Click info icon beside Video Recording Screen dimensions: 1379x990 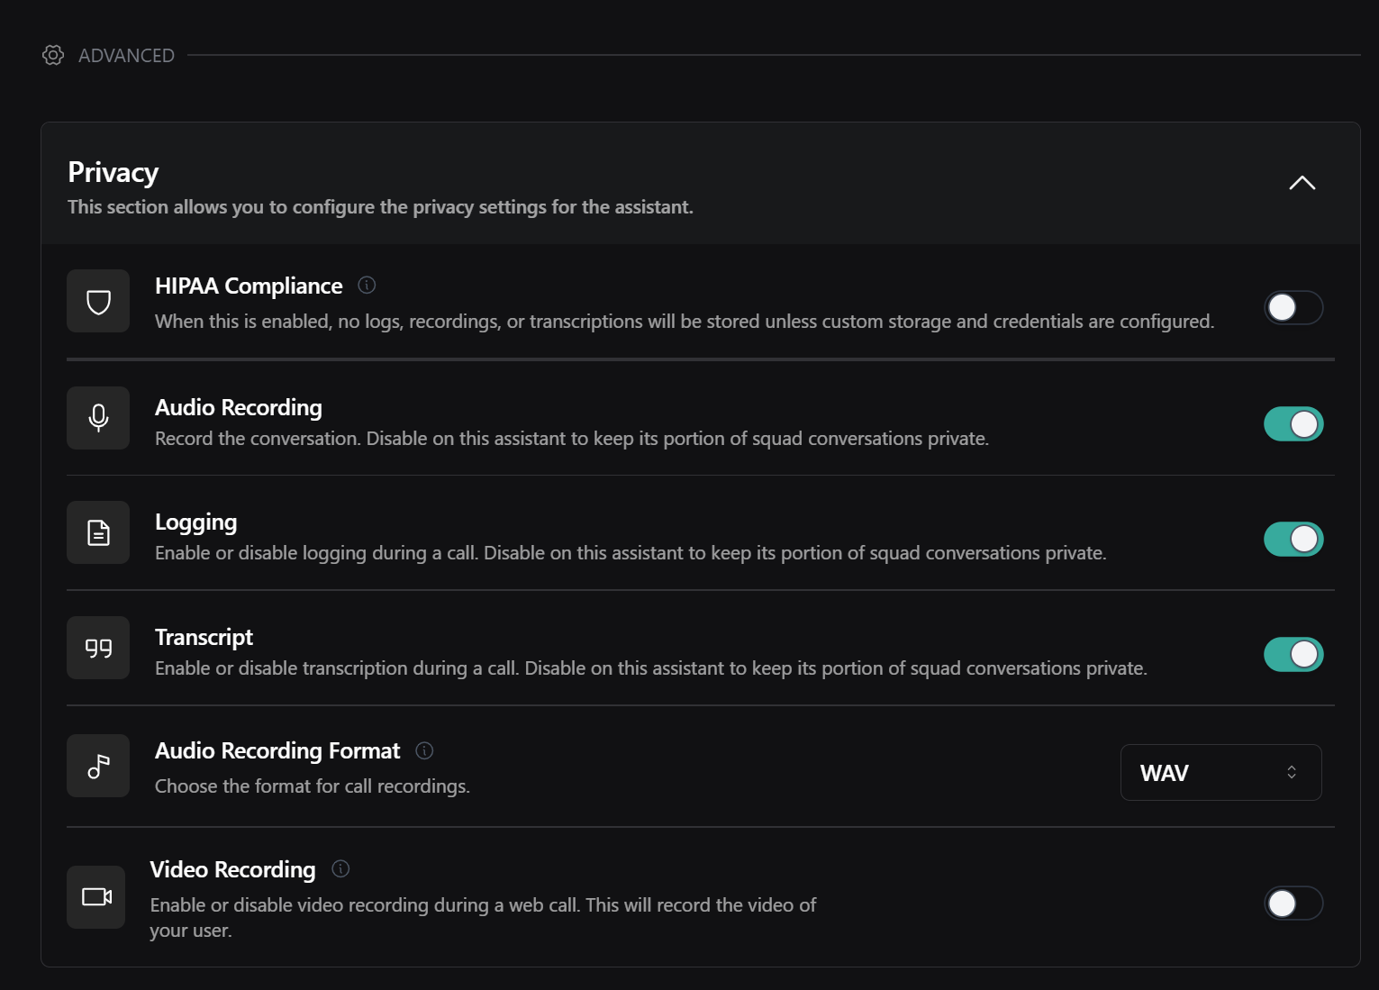tap(340, 869)
